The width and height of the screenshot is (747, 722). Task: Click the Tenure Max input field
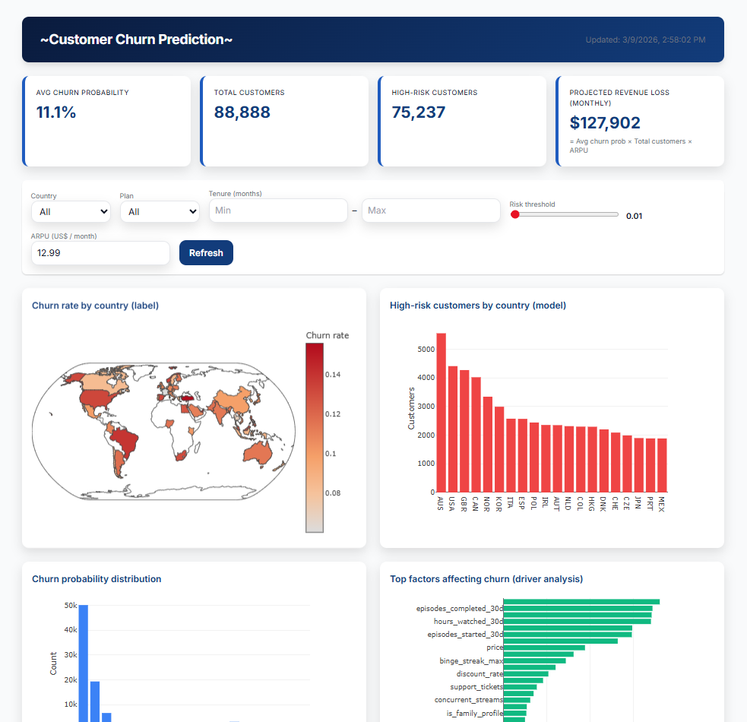click(x=431, y=211)
